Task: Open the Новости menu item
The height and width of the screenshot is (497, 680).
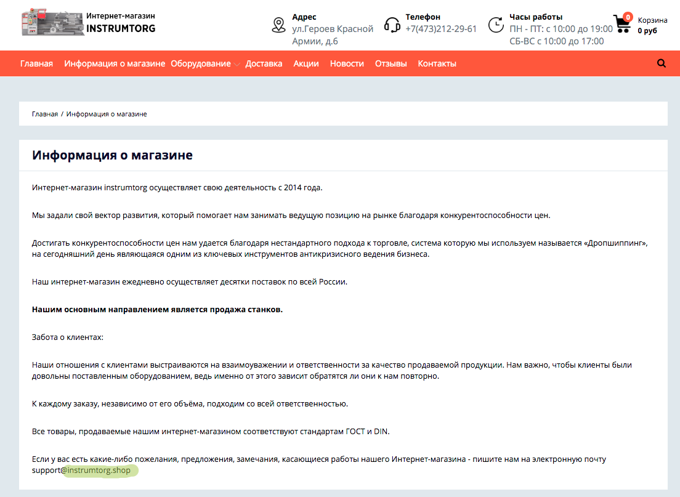Action: (347, 63)
